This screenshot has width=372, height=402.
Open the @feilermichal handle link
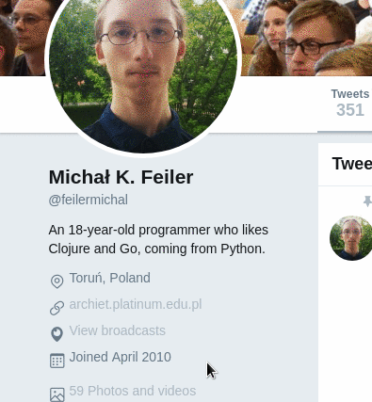(x=89, y=200)
